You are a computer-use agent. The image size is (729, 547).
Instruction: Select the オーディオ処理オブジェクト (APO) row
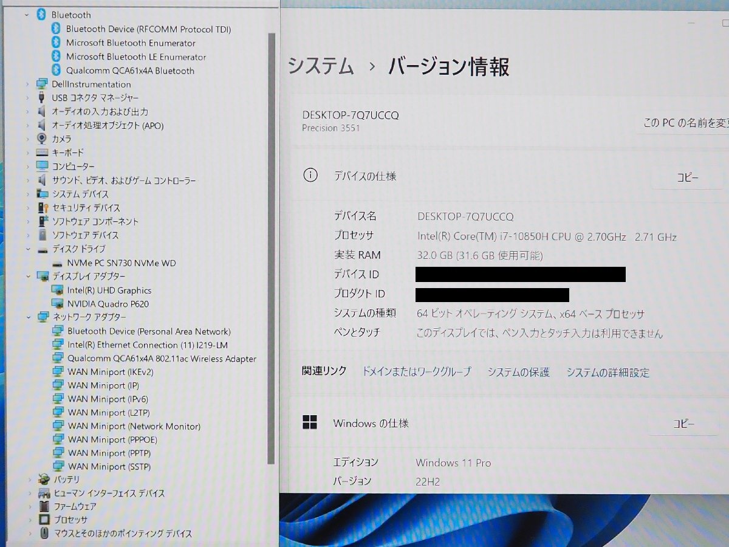point(108,126)
